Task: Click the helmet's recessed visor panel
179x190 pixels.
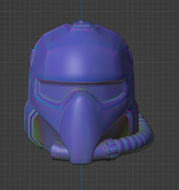Action: 81,92
